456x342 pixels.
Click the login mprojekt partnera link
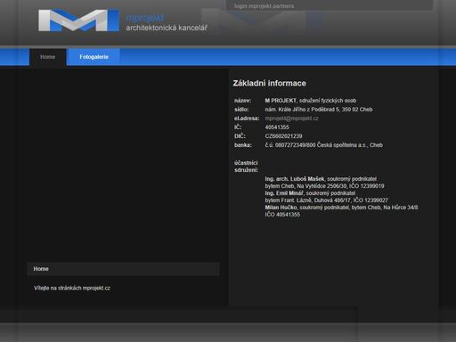coord(264,6)
